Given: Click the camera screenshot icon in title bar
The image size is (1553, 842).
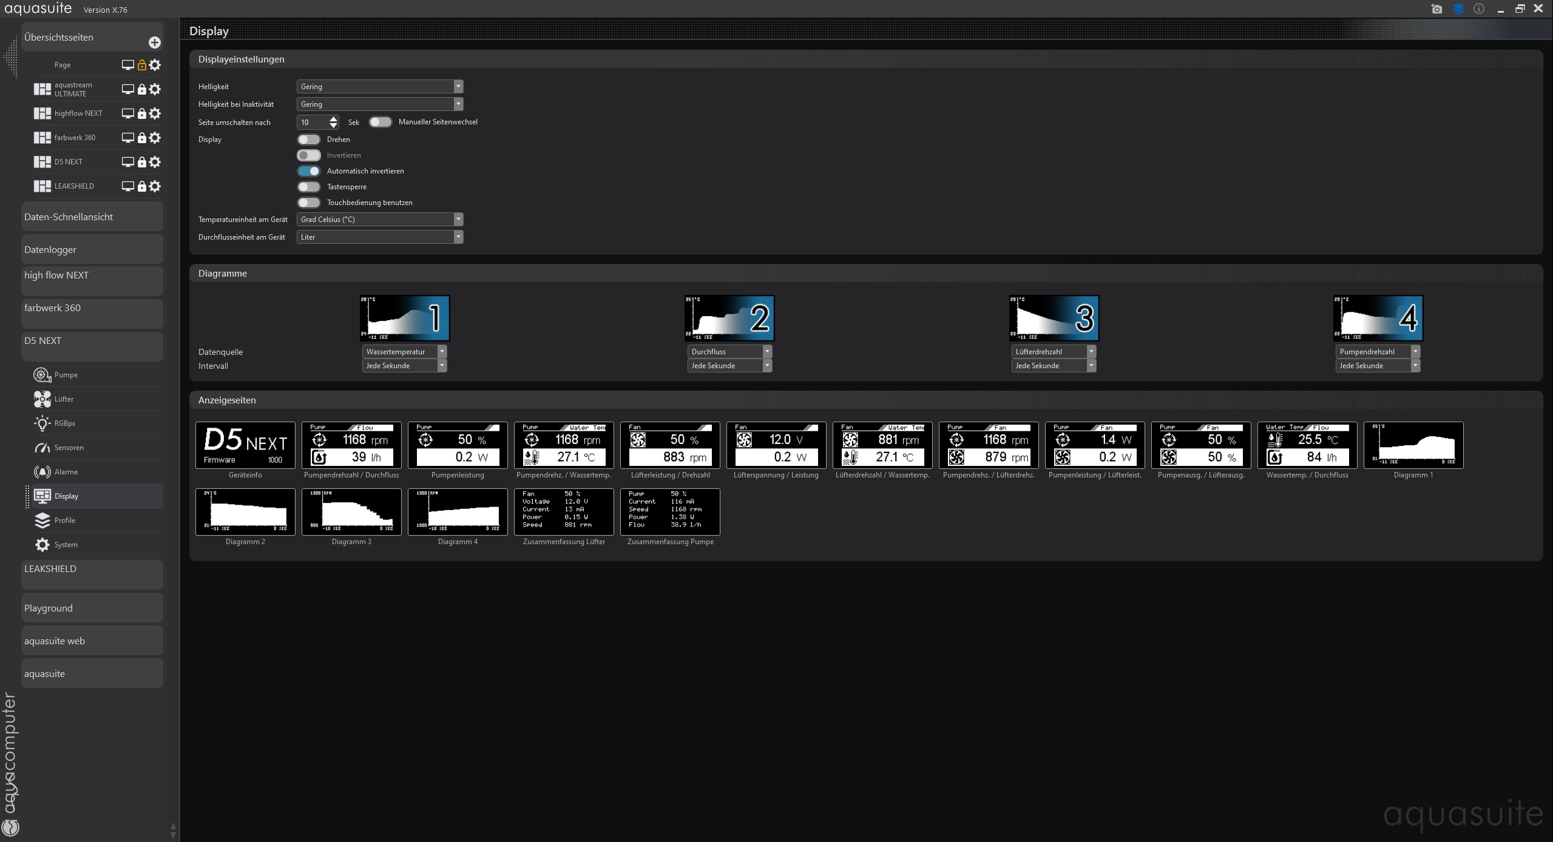Looking at the screenshot, I should [1436, 9].
